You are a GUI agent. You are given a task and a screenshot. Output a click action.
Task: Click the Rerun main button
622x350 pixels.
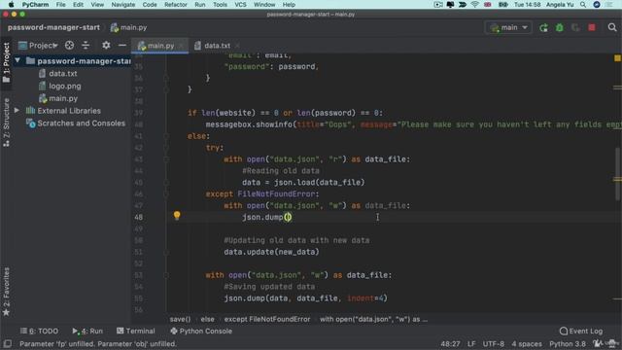click(543, 28)
